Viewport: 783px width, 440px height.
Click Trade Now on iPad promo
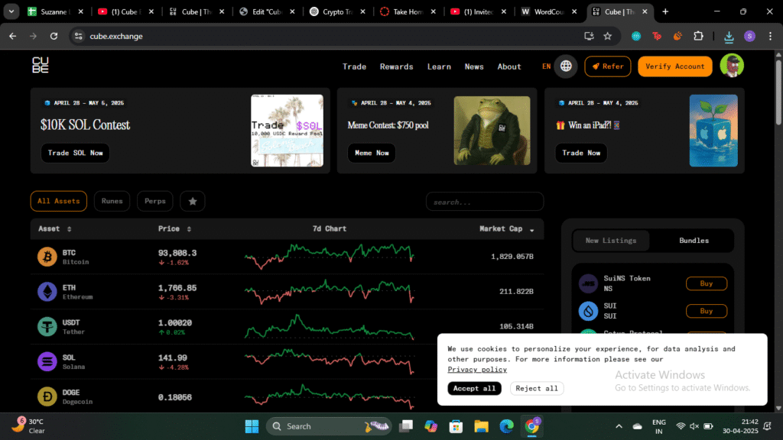pos(581,153)
